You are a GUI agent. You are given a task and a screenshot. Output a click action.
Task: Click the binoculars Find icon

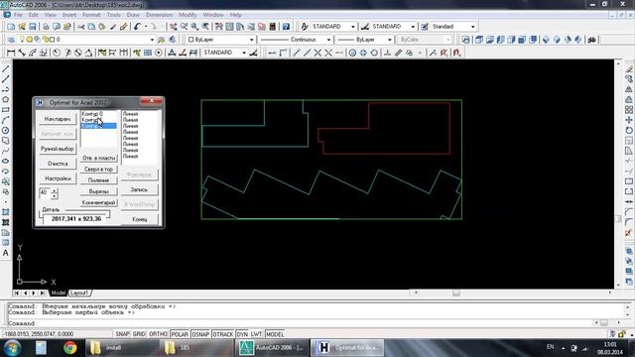pos(592,40)
